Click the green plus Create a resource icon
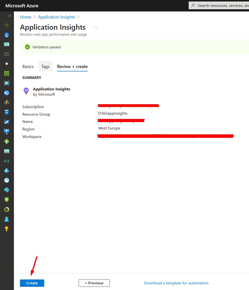 click(7, 25)
